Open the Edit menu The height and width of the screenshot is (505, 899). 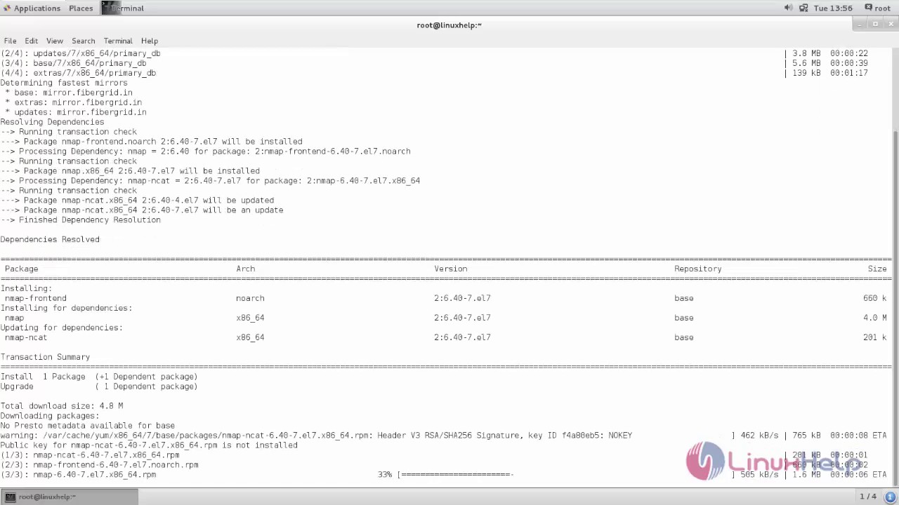(x=32, y=41)
